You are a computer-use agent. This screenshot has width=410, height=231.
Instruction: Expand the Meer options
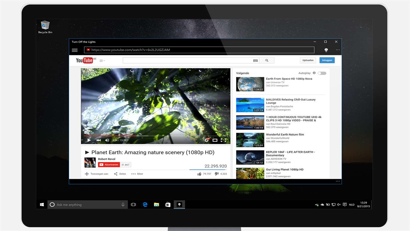pos(137,174)
